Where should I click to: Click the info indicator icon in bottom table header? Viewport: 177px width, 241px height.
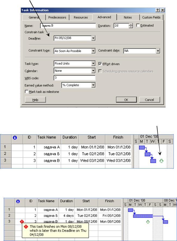[18, 201]
